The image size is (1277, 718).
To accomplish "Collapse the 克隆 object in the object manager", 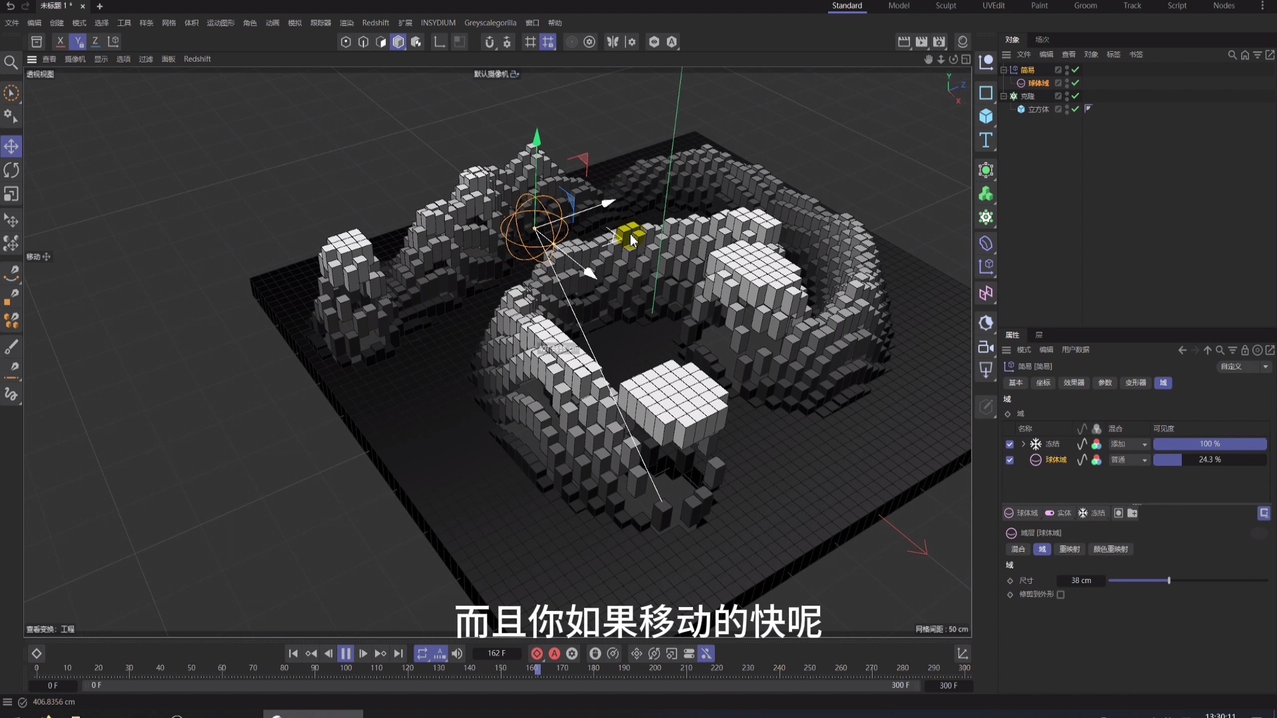I will [1004, 96].
